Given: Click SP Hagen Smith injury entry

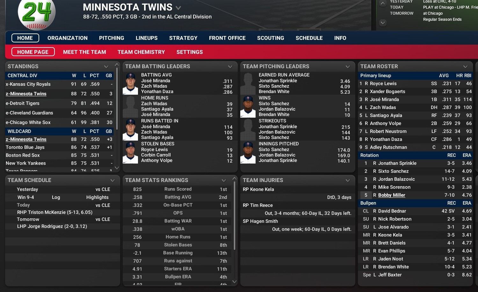Looking at the screenshot, I should coord(260,221).
